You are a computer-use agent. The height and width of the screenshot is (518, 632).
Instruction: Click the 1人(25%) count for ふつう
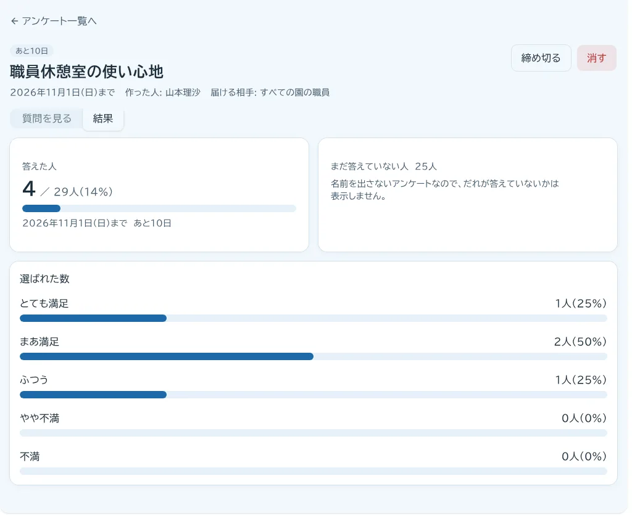coord(581,380)
